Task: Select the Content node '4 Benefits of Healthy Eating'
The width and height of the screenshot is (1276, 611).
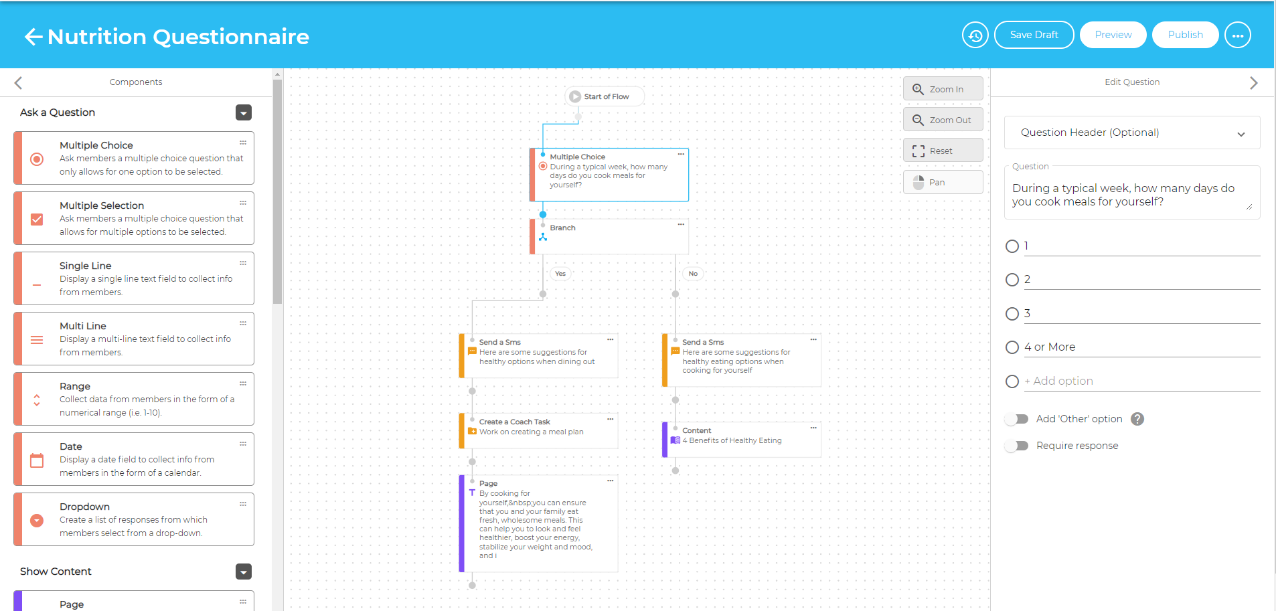Action: coord(742,440)
